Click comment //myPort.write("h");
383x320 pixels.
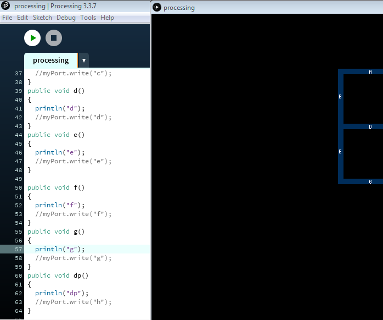[74, 302]
